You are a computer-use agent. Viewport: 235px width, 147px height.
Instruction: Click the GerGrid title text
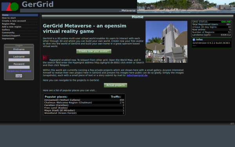click(x=38, y=4)
